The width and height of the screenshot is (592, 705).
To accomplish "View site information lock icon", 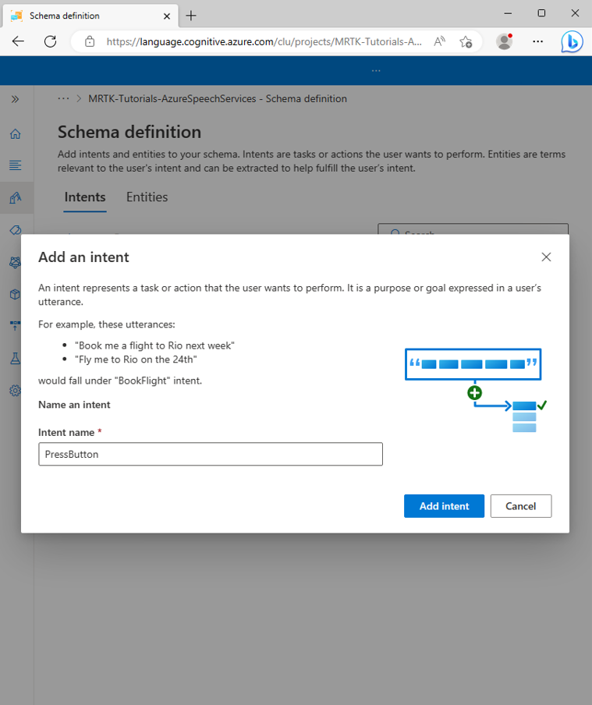I will (90, 42).
